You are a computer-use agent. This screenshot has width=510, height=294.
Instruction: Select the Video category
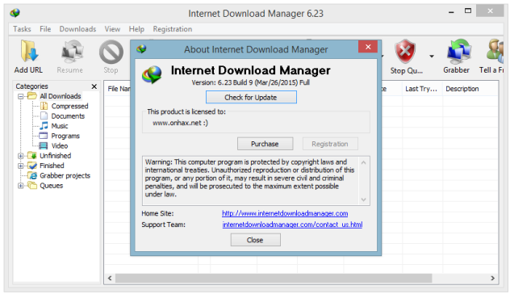click(x=60, y=146)
